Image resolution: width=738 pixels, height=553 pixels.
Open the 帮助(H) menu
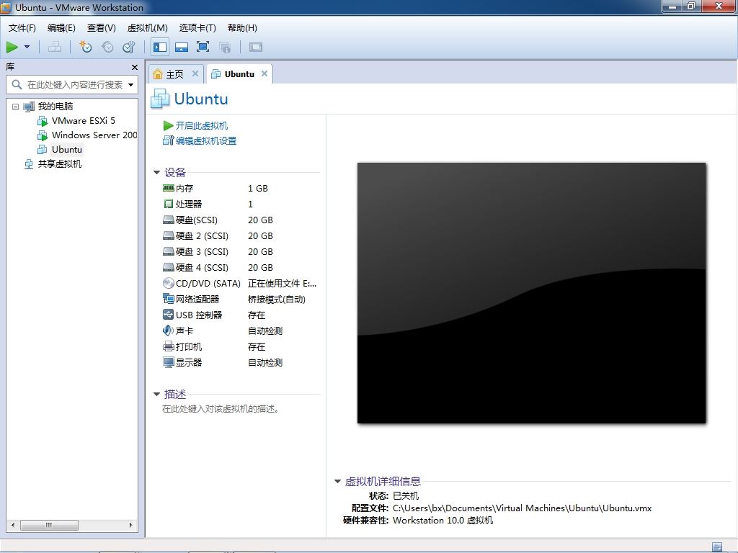pos(242,28)
